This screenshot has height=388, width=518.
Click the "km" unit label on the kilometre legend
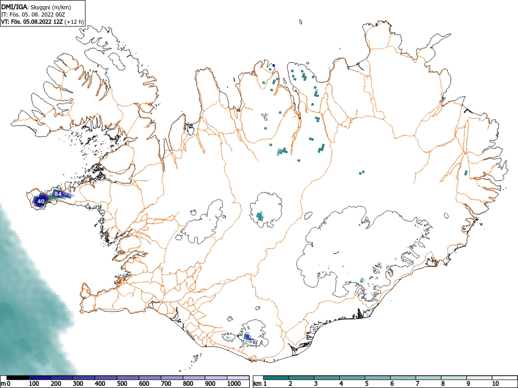click(257, 384)
